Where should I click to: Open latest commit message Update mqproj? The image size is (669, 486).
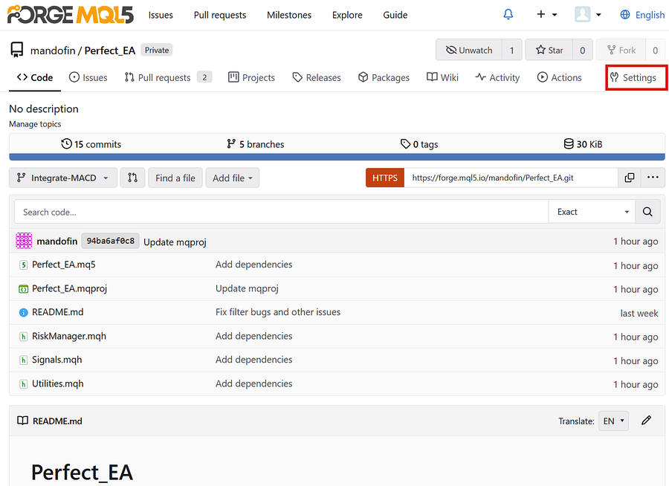click(x=175, y=242)
